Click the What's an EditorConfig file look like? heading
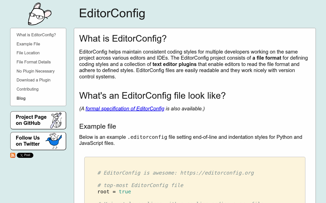The width and height of the screenshot is (326, 203). 152,96
